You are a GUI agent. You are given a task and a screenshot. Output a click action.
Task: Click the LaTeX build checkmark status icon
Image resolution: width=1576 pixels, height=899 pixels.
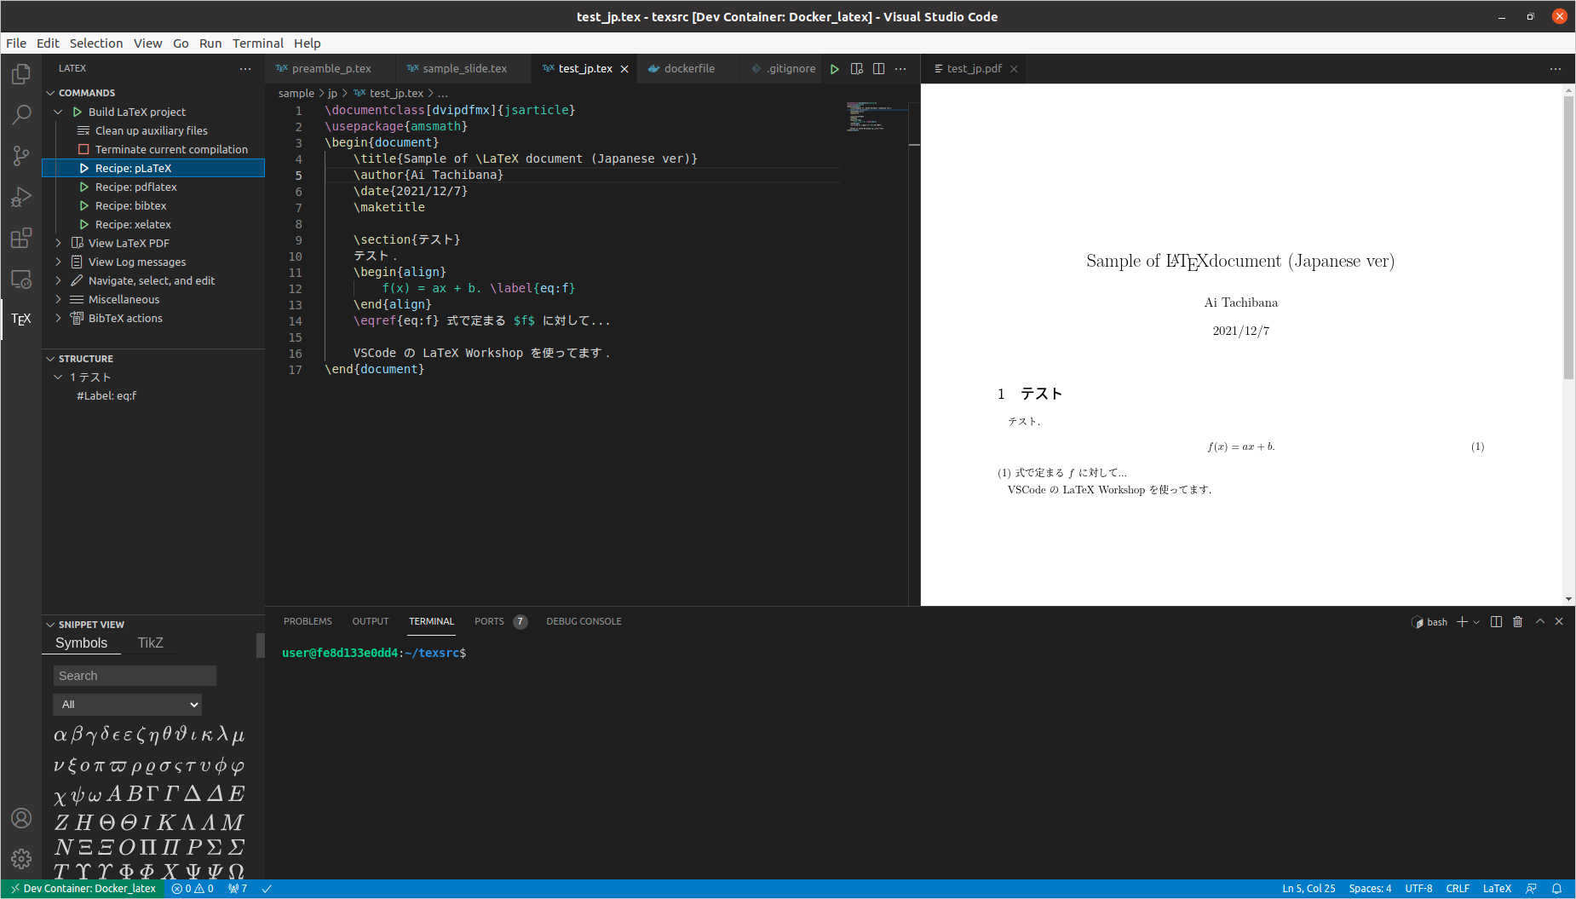pos(267,889)
